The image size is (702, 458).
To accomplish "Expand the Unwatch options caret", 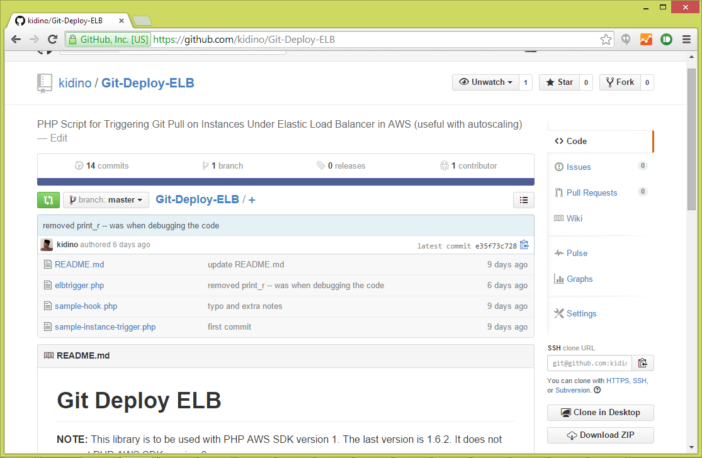I will [x=511, y=82].
